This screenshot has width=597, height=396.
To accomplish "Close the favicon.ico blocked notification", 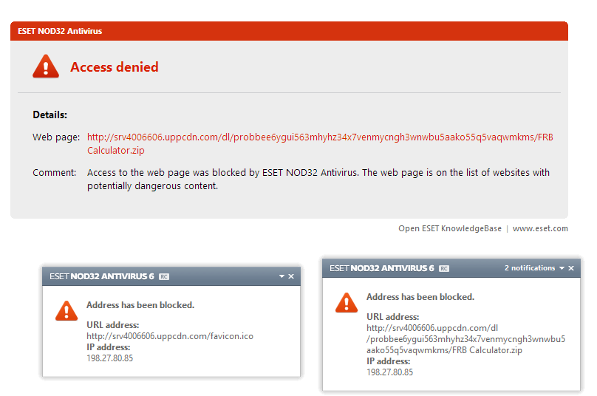I will click(x=291, y=276).
